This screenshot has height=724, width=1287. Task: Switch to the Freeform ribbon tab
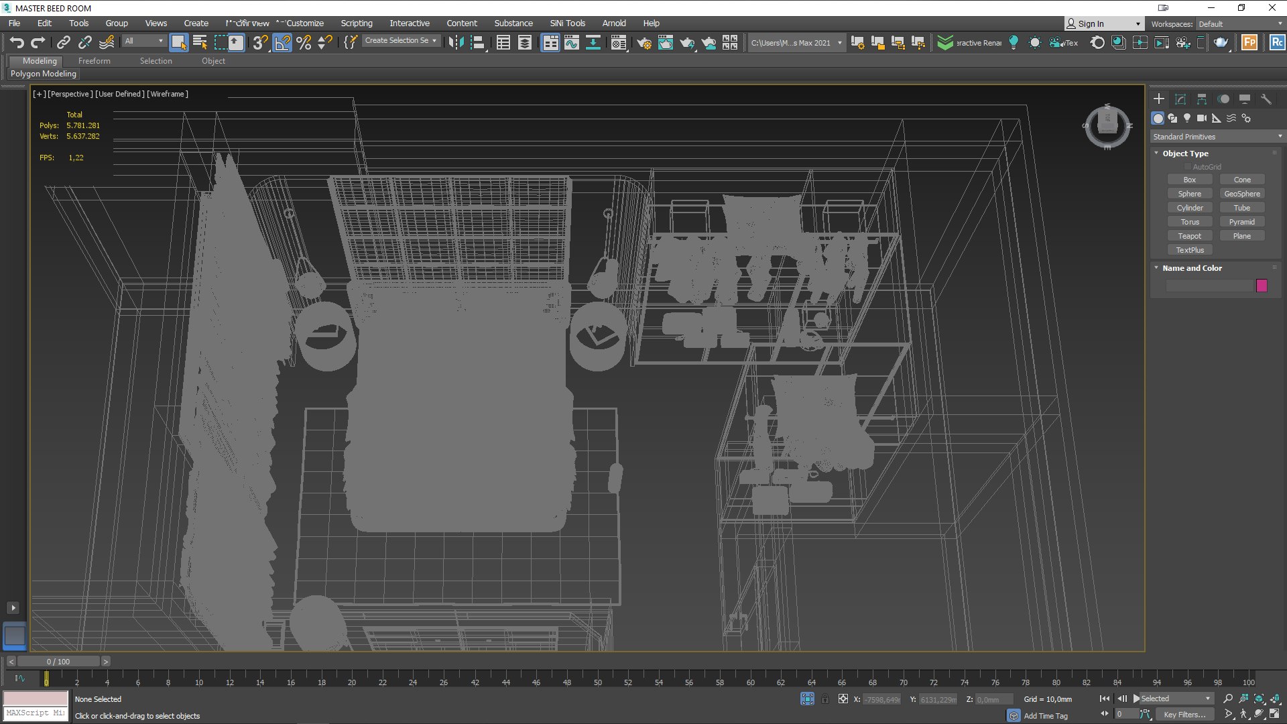94,61
